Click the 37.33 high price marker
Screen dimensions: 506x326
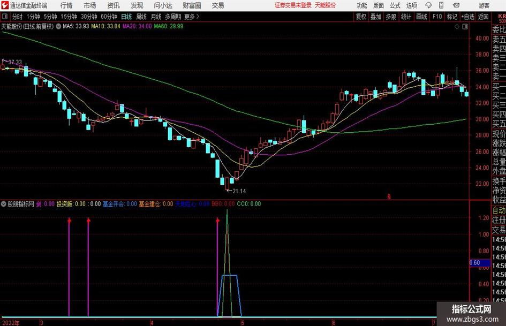pyautogui.click(x=15, y=62)
